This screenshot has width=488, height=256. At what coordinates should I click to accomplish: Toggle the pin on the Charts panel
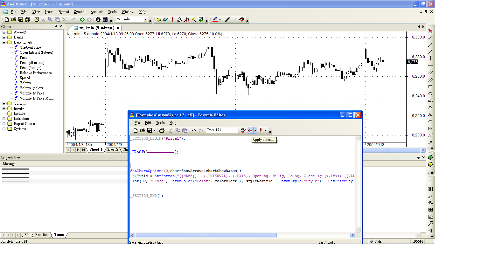(x=56, y=26)
